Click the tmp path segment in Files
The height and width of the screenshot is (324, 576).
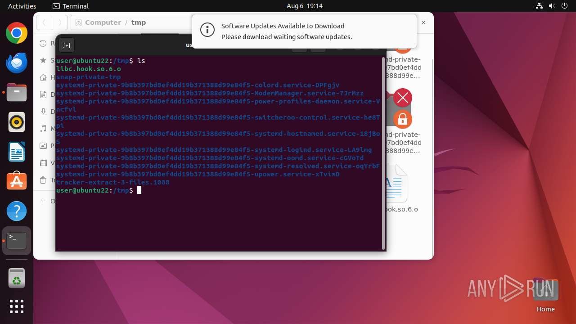pyautogui.click(x=139, y=22)
